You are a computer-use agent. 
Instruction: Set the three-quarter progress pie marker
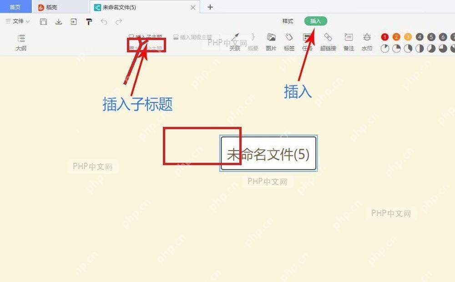point(443,49)
